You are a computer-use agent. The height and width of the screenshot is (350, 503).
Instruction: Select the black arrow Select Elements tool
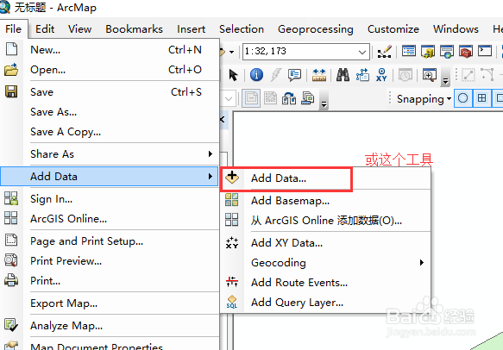pyautogui.click(x=233, y=75)
